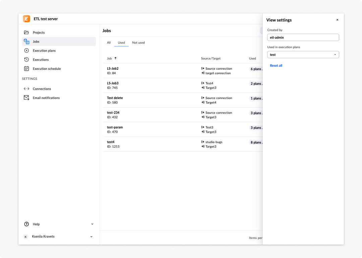Click 6 plans badge for LS-Job2
Screen dimensions: 362x258
coord(256,69)
